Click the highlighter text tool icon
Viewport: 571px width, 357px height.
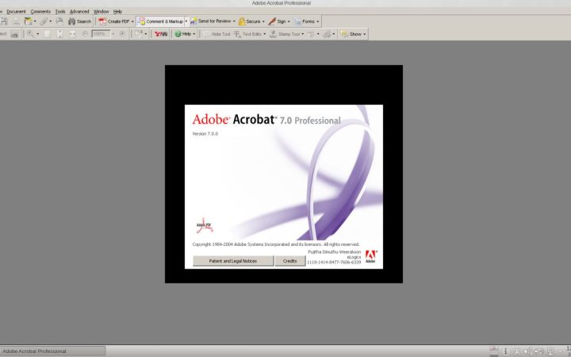(x=312, y=34)
